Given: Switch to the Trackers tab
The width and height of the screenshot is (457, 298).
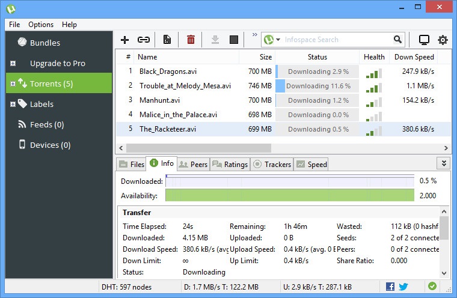Looking at the screenshot, I should click(x=272, y=164).
